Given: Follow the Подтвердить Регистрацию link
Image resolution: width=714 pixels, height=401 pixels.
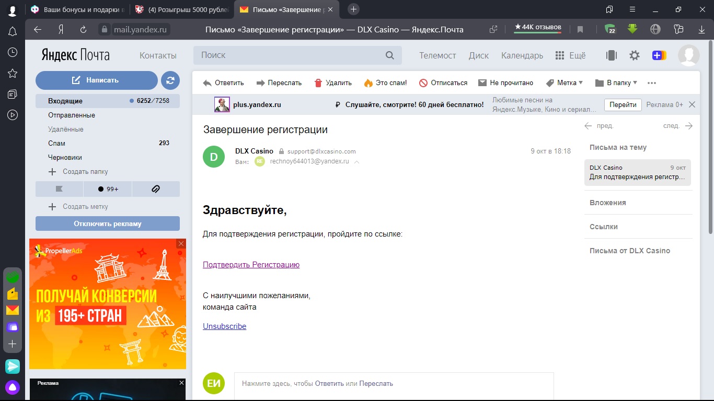Looking at the screenshot, I should [251, 265].
